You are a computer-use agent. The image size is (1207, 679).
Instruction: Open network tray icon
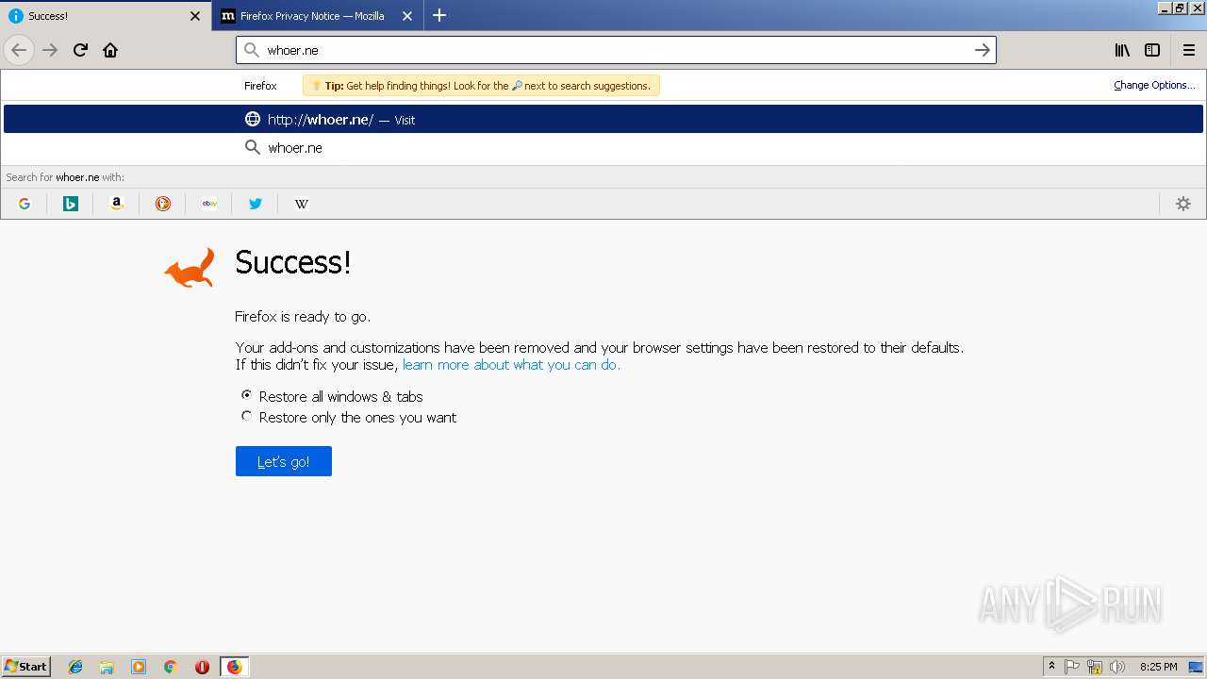(x=1095, y=667)
